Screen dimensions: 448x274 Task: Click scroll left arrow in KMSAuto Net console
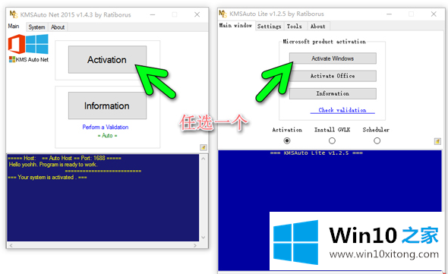11,245
